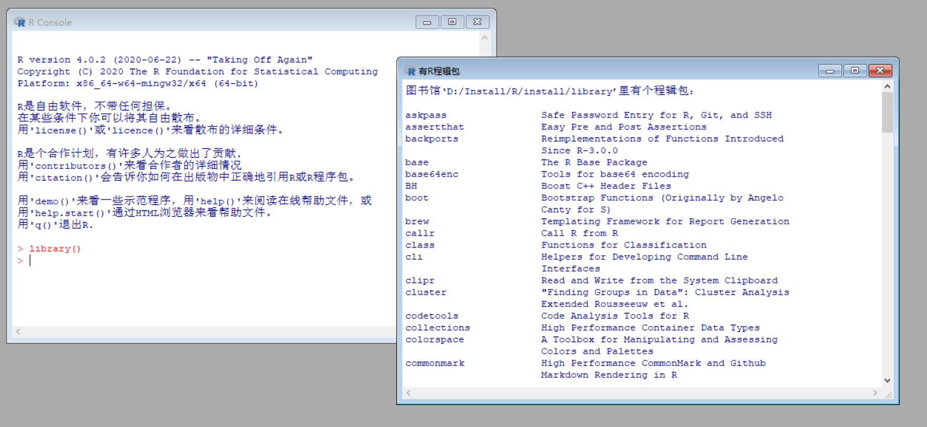Click the 'citation()' line in console
The image size is (927, 427).
186,177
